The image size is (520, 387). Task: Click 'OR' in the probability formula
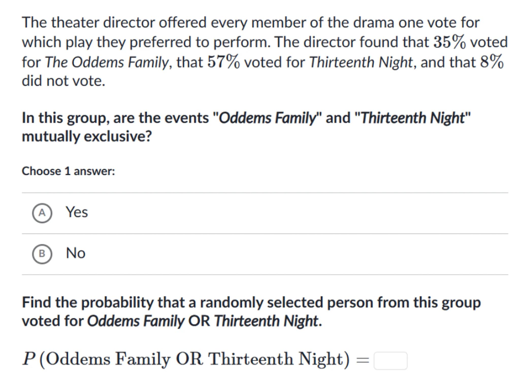pyautogui.click(x=189, y=359)
